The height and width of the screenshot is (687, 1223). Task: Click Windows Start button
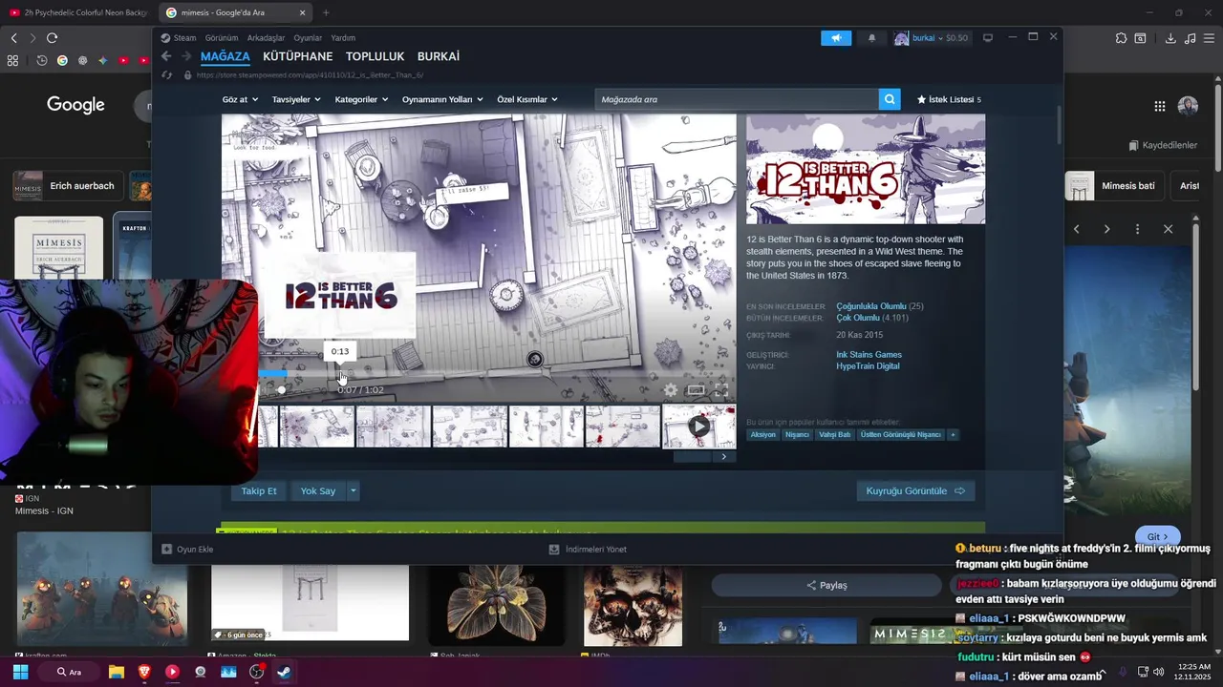[x=20, y=672]
